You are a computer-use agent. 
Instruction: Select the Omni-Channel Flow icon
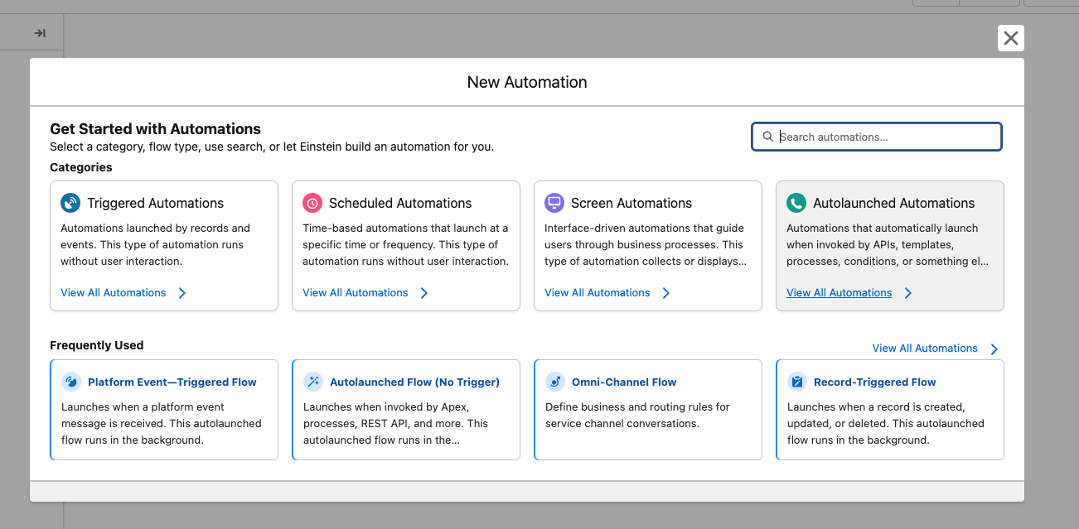point(556,382)
